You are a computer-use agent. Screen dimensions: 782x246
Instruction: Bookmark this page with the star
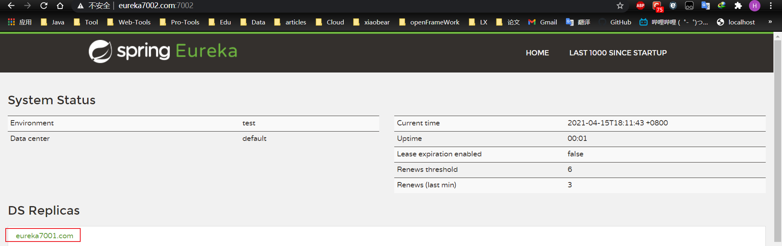pyautogui.click(x=620, y=6)
